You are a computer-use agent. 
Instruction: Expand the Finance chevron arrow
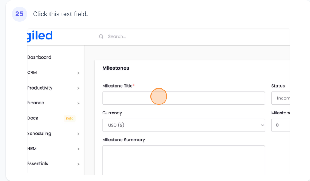78,103
